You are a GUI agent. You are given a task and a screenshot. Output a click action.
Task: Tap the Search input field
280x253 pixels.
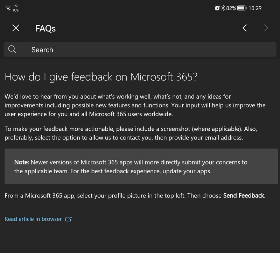[x=105, y=50]
